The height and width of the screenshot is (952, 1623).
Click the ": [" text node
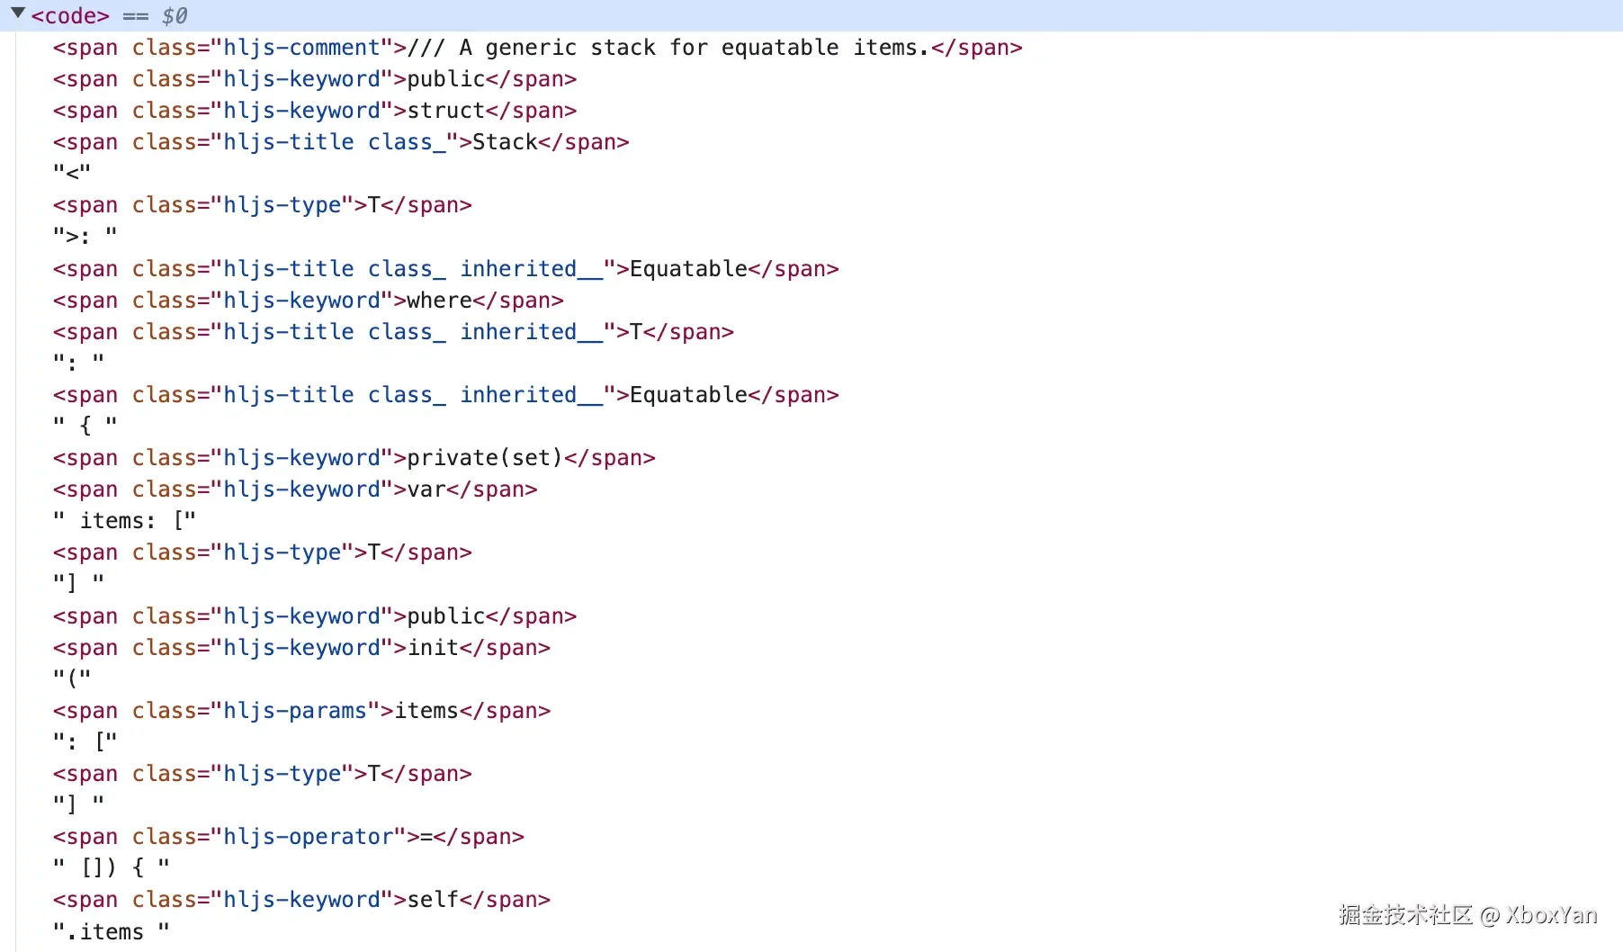pyautogui.click(x=85, y=742)
